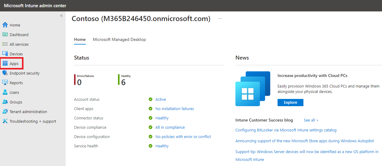Viewport: 382px width, 166px height.
Task: Click the Healthy count 6
Action: point(123,82)
